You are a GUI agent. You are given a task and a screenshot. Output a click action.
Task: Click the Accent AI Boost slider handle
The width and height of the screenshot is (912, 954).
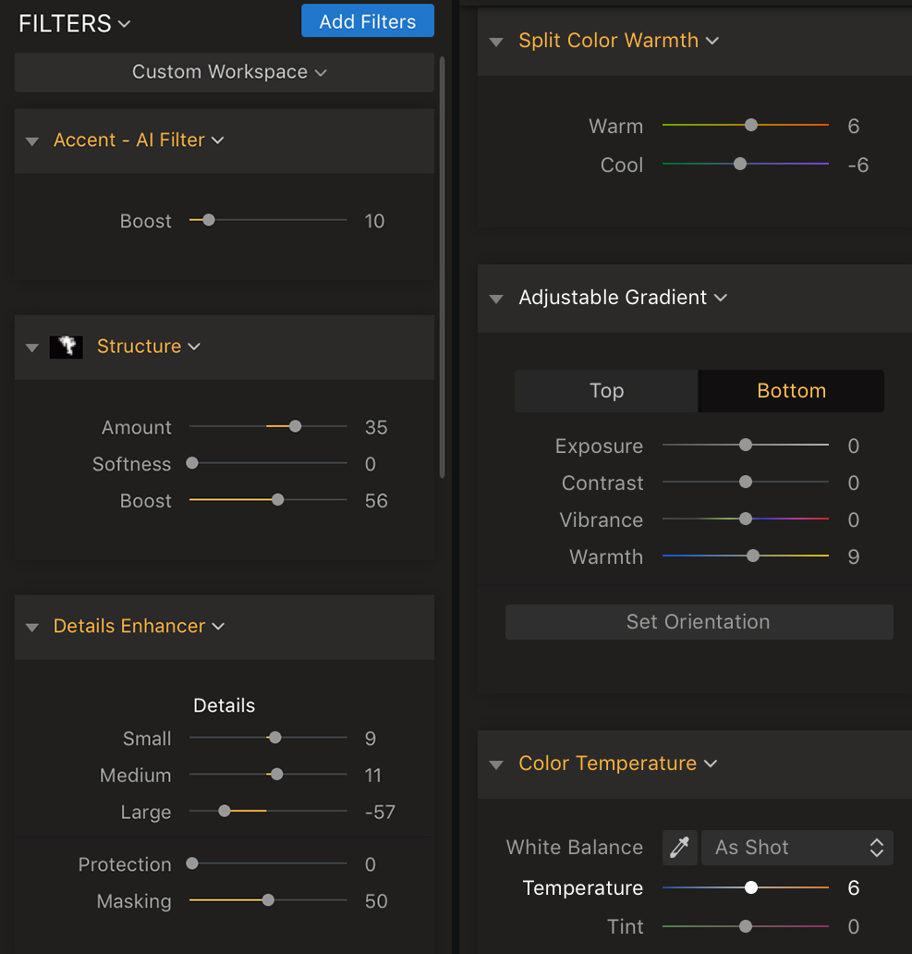pyautogui.click(x=209, y=220)
